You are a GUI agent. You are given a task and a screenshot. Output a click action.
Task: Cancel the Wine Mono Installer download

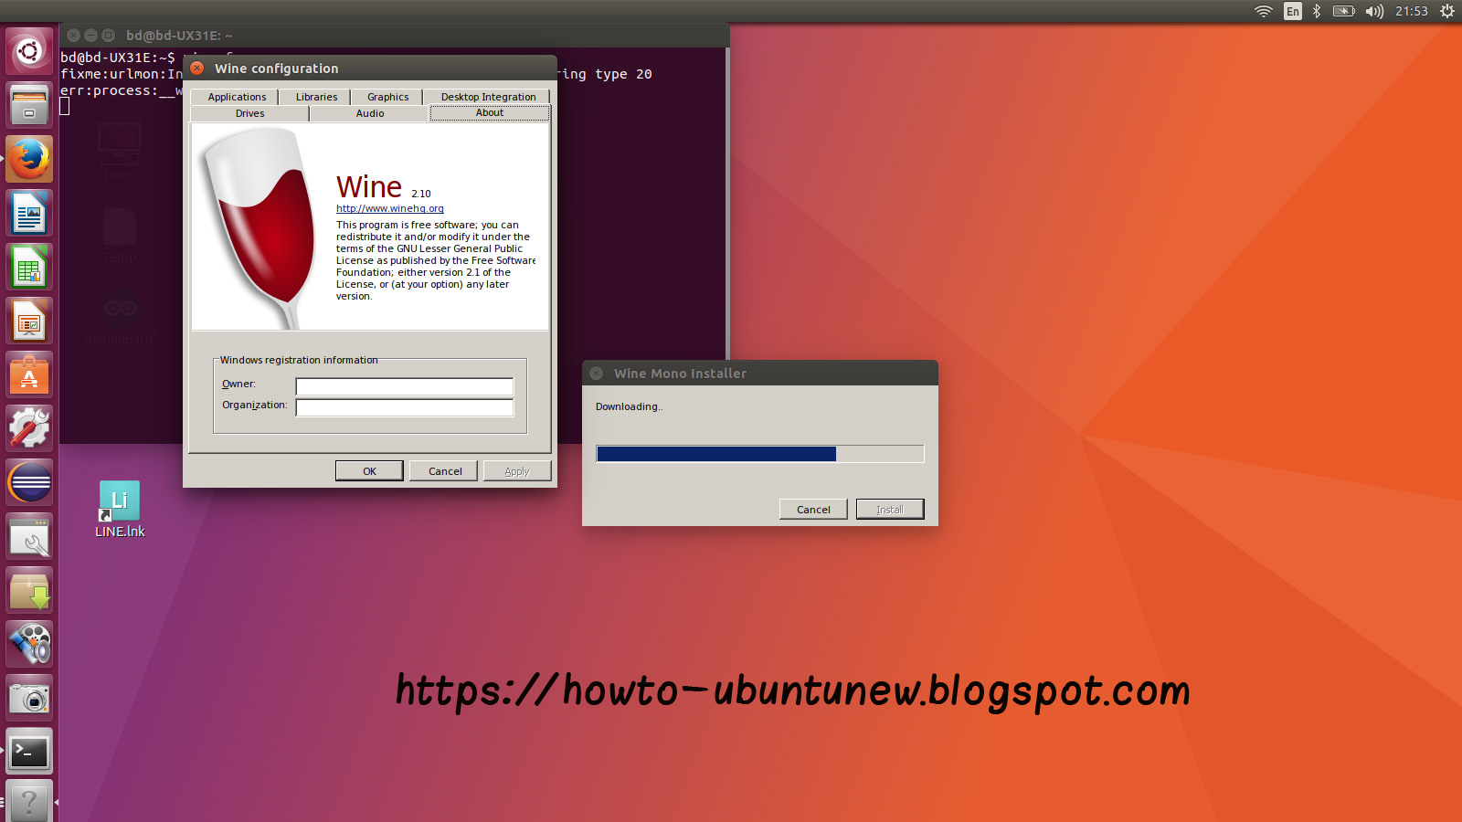tap(813, 510)
